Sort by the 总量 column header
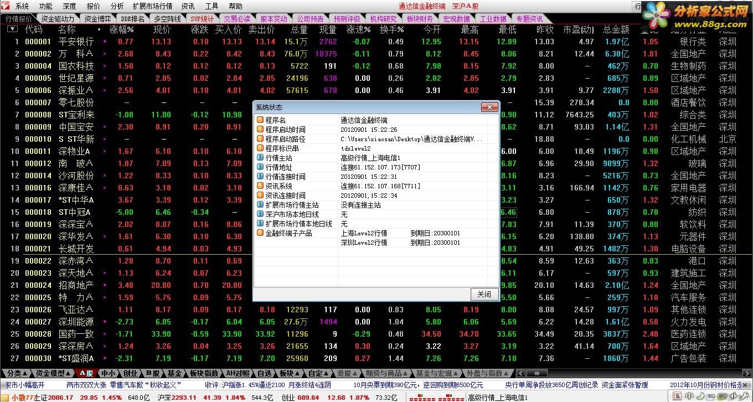Image resolution: width=753 pixels, height=402 pixels. coord(300,29)
